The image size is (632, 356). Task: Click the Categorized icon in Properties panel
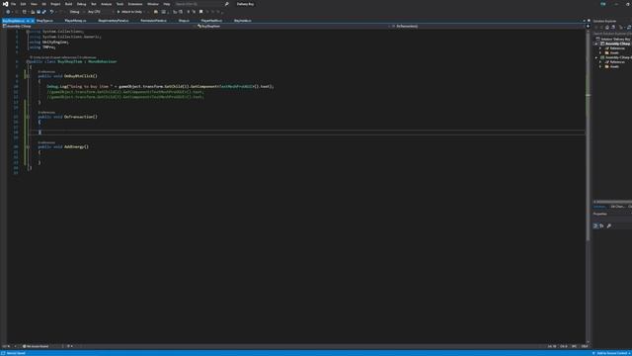coord(595,226)
